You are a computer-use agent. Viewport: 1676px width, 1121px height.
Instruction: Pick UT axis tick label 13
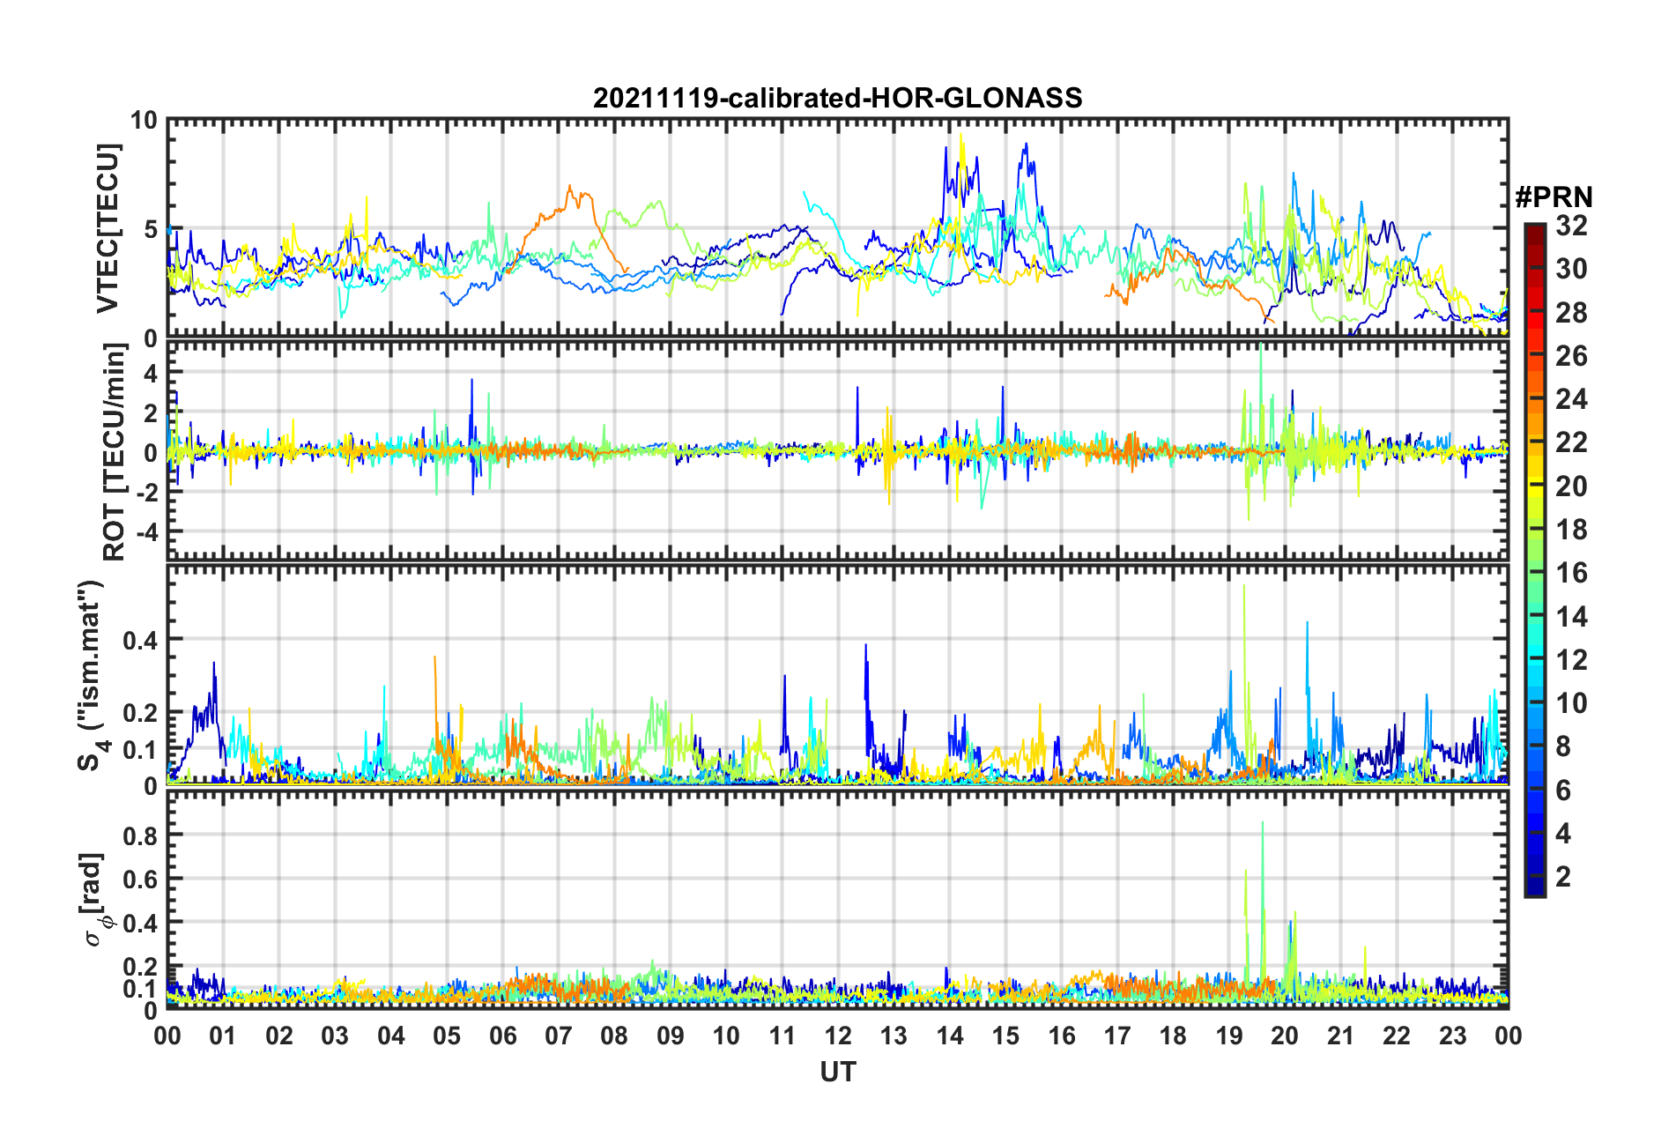click(894, 1036)
